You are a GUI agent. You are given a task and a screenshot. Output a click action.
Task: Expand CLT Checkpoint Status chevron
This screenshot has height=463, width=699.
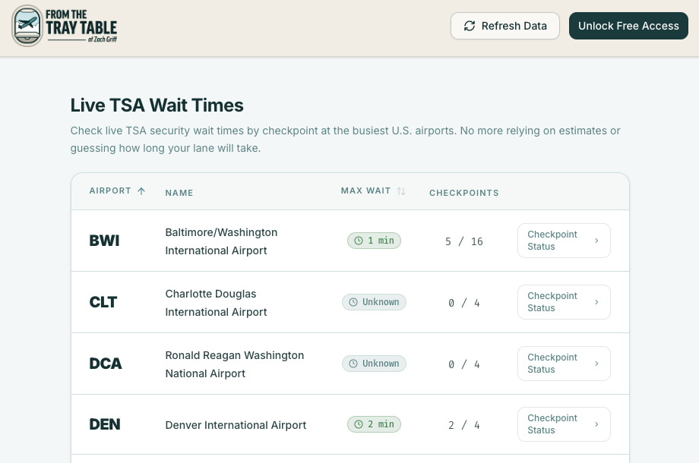[x=596, y=302]
